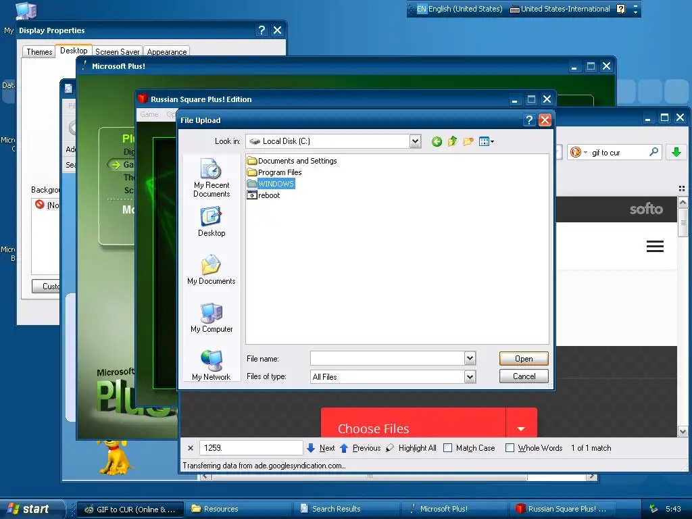Close the find bar with X
This screenshot has height=519, width=692.
click(190, 448)
